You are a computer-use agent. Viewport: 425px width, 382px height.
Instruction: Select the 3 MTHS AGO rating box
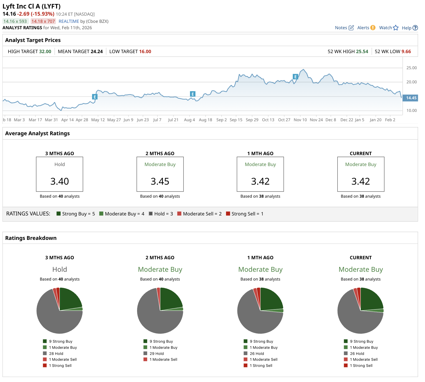pos(59,174)
